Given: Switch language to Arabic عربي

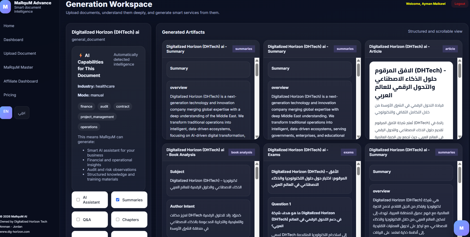Looking at the screenshot, I should pos(22,113).
